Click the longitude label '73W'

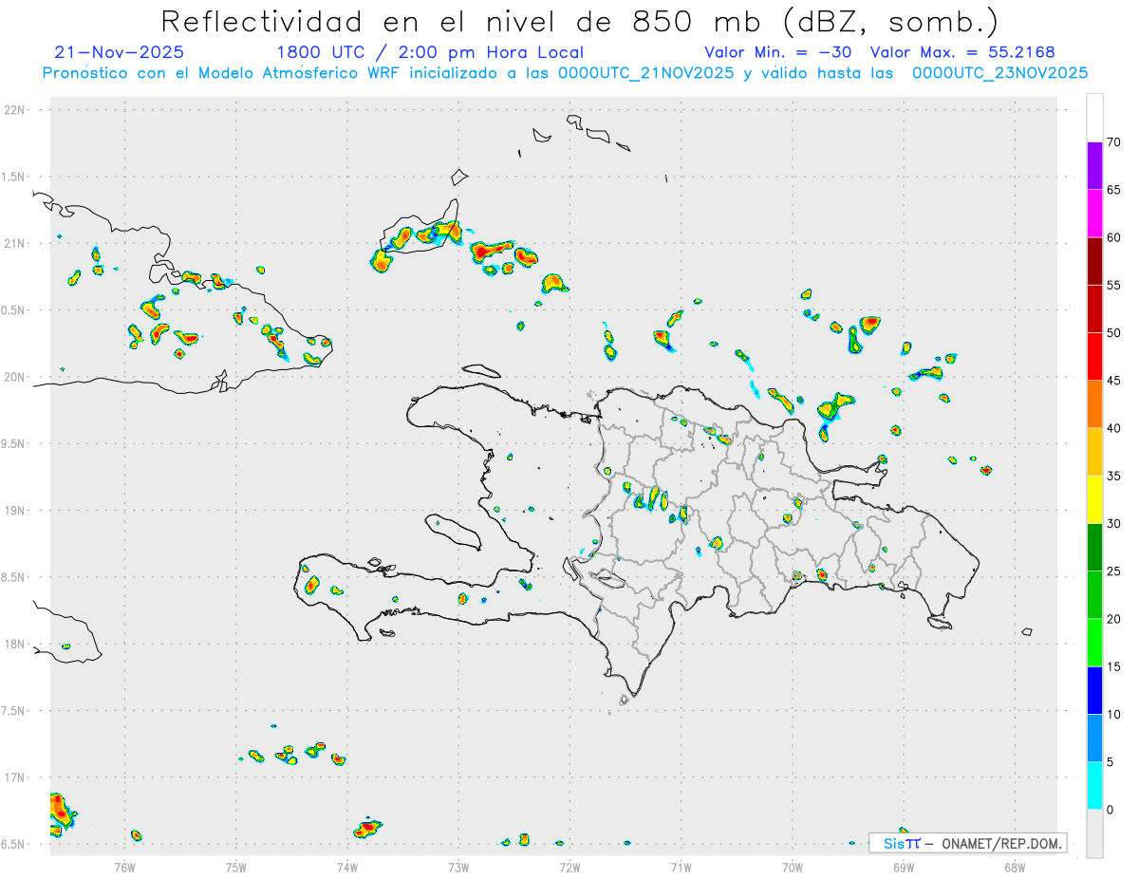click(458, 867)
